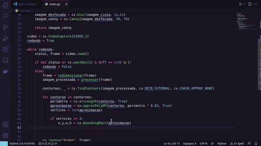Image resolution: width=261 pixels, height=146 pixels.
Task: Click the waitKey call on line 27
Action: (x=80, y=62)
